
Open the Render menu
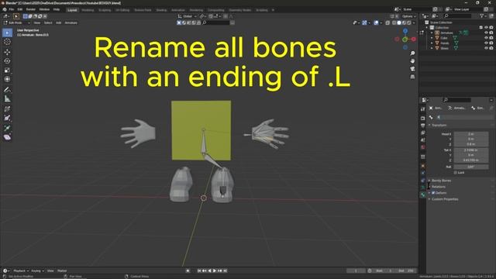(x=31, y=9)
